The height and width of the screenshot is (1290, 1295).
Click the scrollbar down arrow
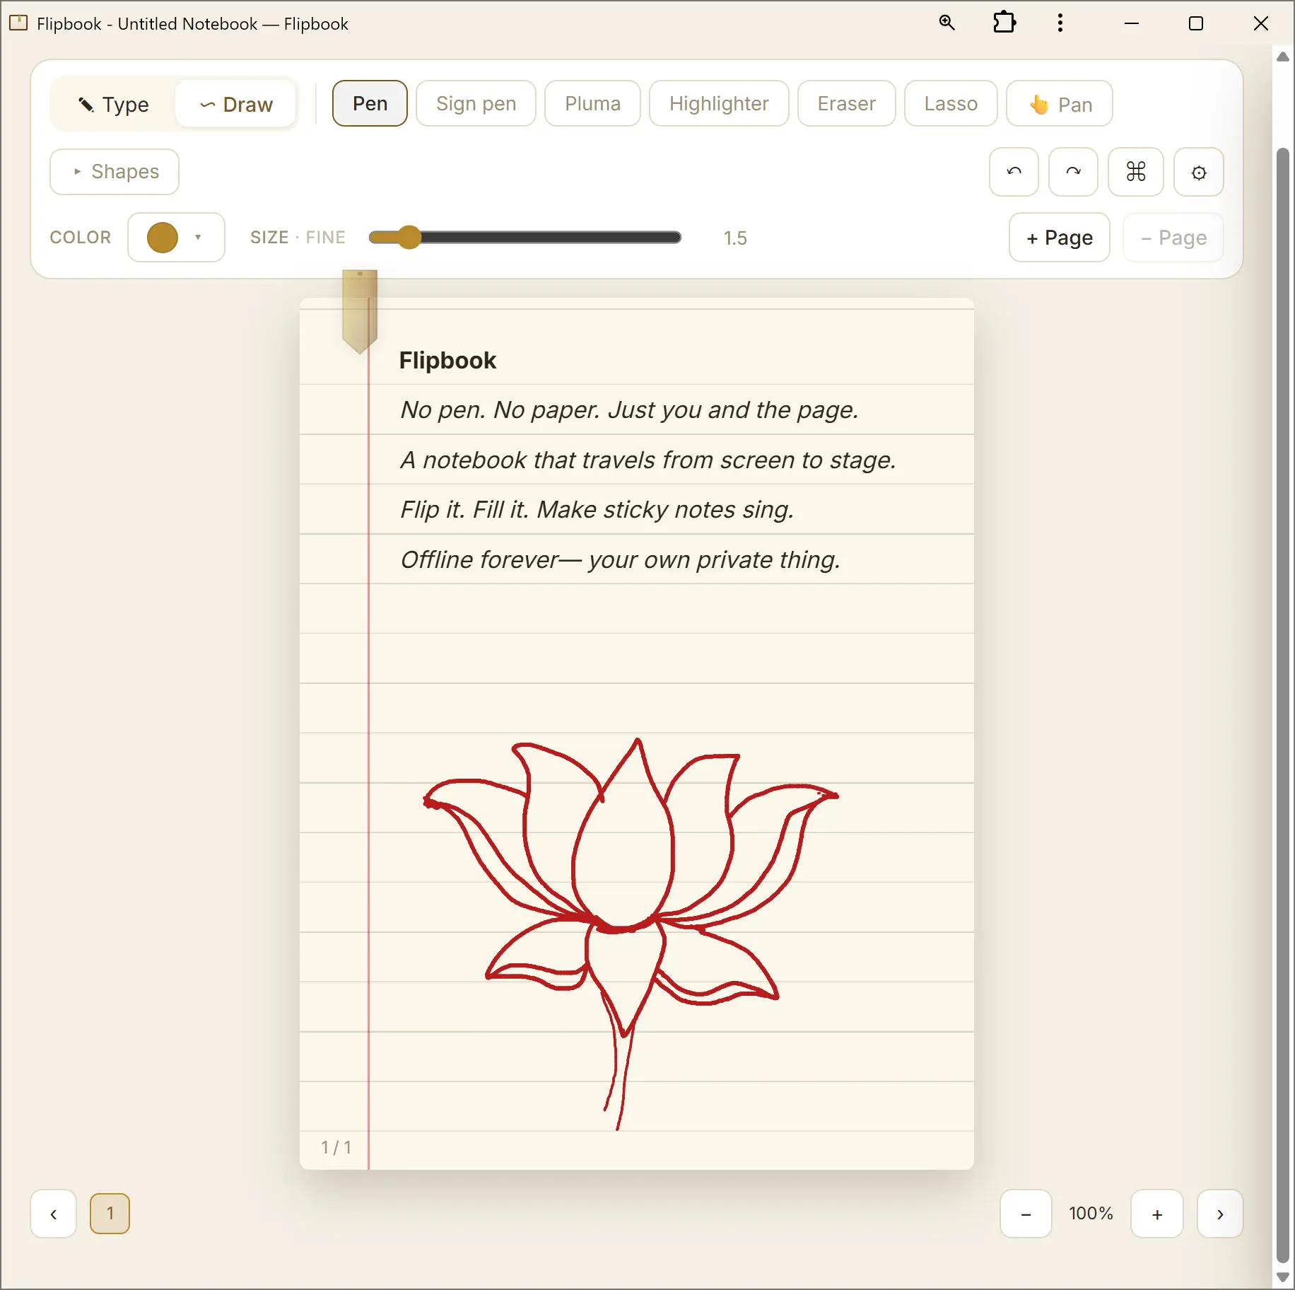click(x=1282, y=1277)
